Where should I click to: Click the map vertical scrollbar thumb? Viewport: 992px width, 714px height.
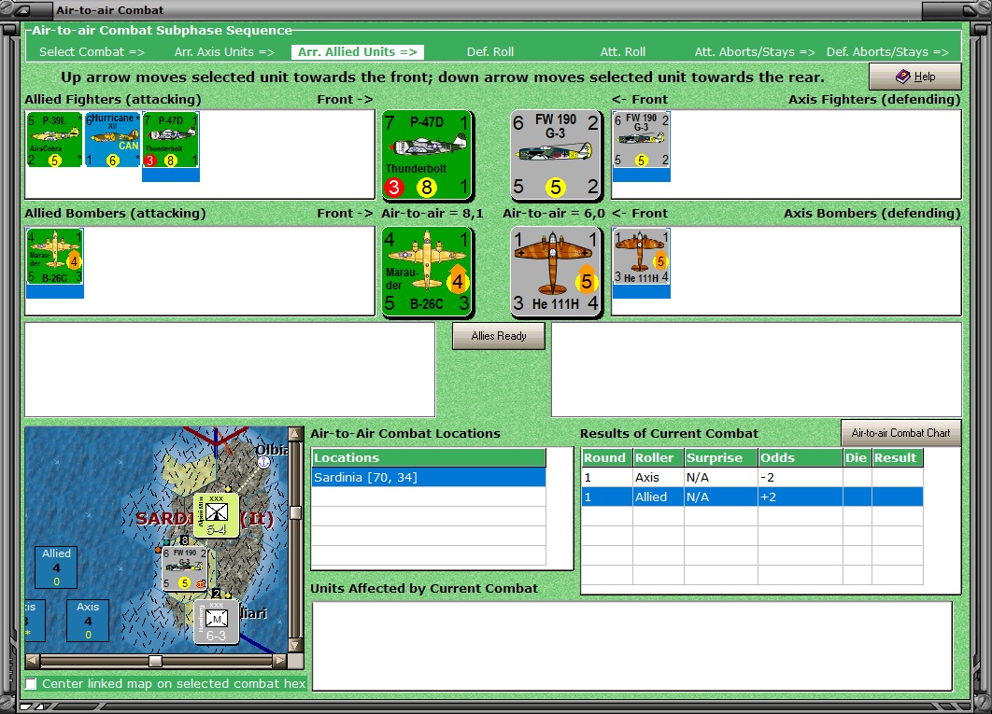295,512
